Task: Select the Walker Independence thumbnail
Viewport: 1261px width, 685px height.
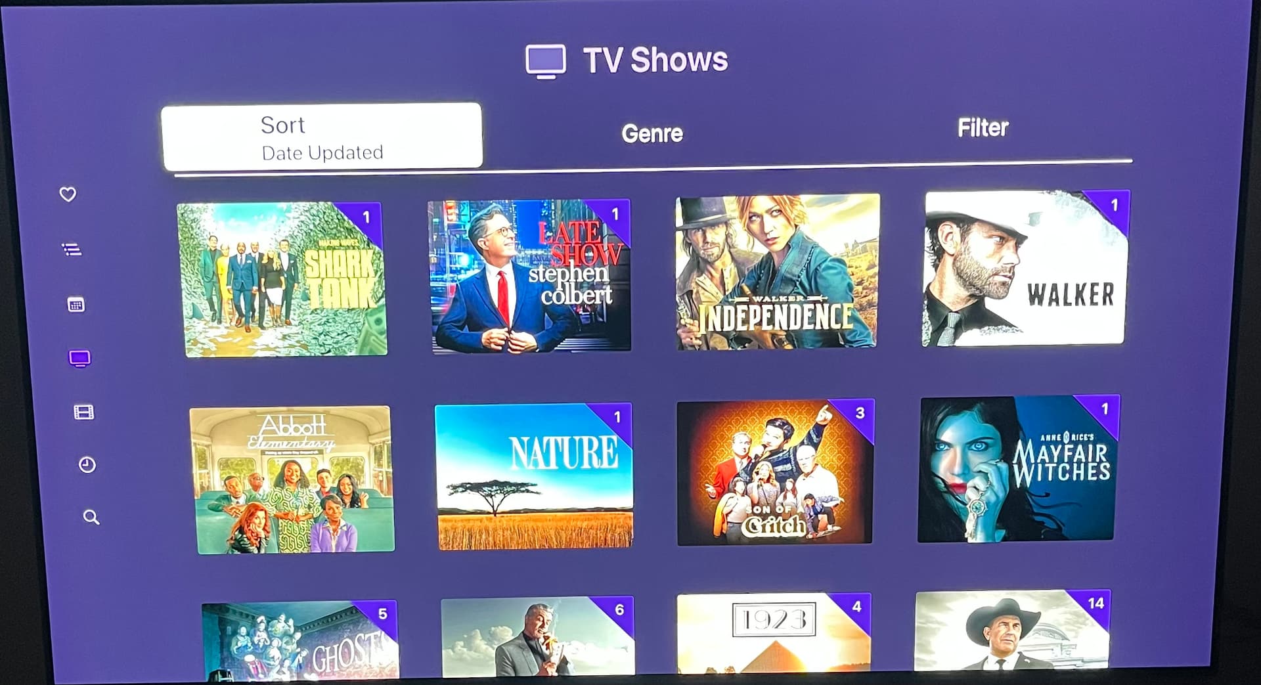Action: pyautogui.click(x=777, y=272)
